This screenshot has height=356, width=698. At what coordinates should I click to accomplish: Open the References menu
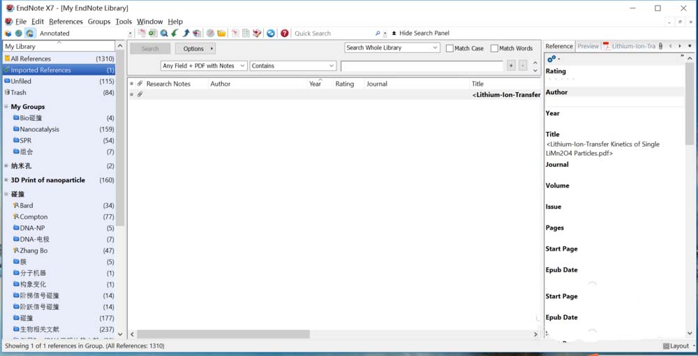pyautogui.click(x=66, y=22)
